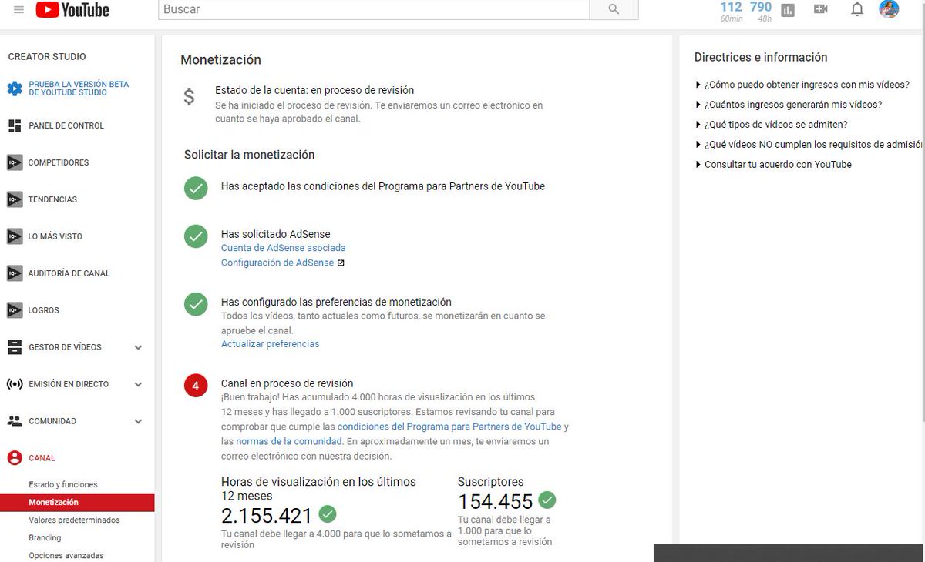Open Panel de control in sidebar
Screen dimensions: 925x562
(66, 125)
